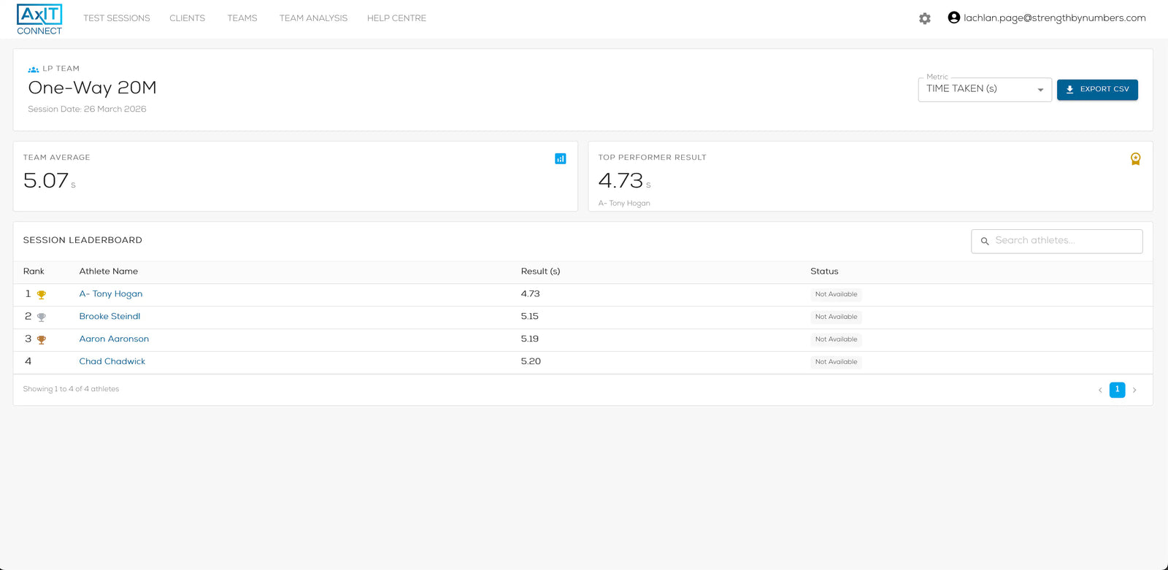Screen dimensions: 1168x570
Task: Click the top performer value 4.73 card
Action: click(x=870, y=177)
